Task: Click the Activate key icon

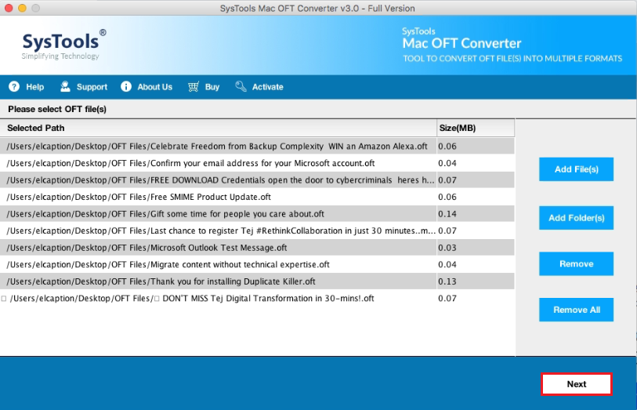Action: coord(241,86)
